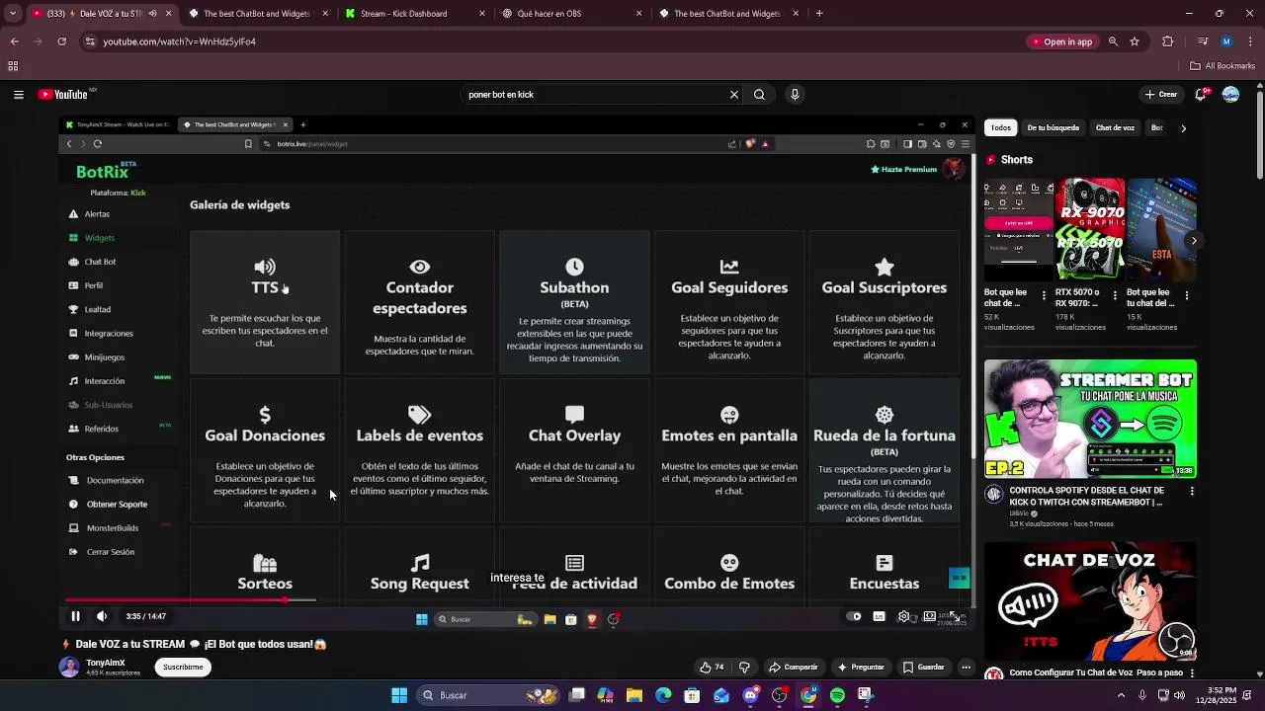Open Minijuegos in BotRix sidebar

click(104, 357)
